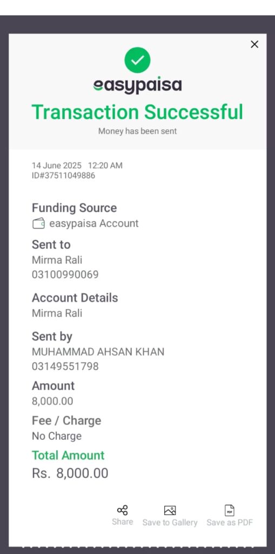
Task: Click the Money has been sent message
Action: tap(137, 131)
